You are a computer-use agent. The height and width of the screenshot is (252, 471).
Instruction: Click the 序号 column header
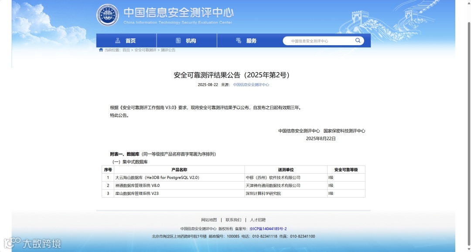(108, 170)
